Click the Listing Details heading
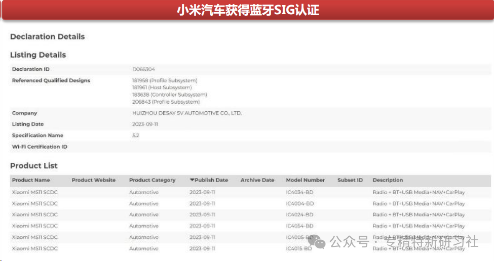 click(38, 55)
